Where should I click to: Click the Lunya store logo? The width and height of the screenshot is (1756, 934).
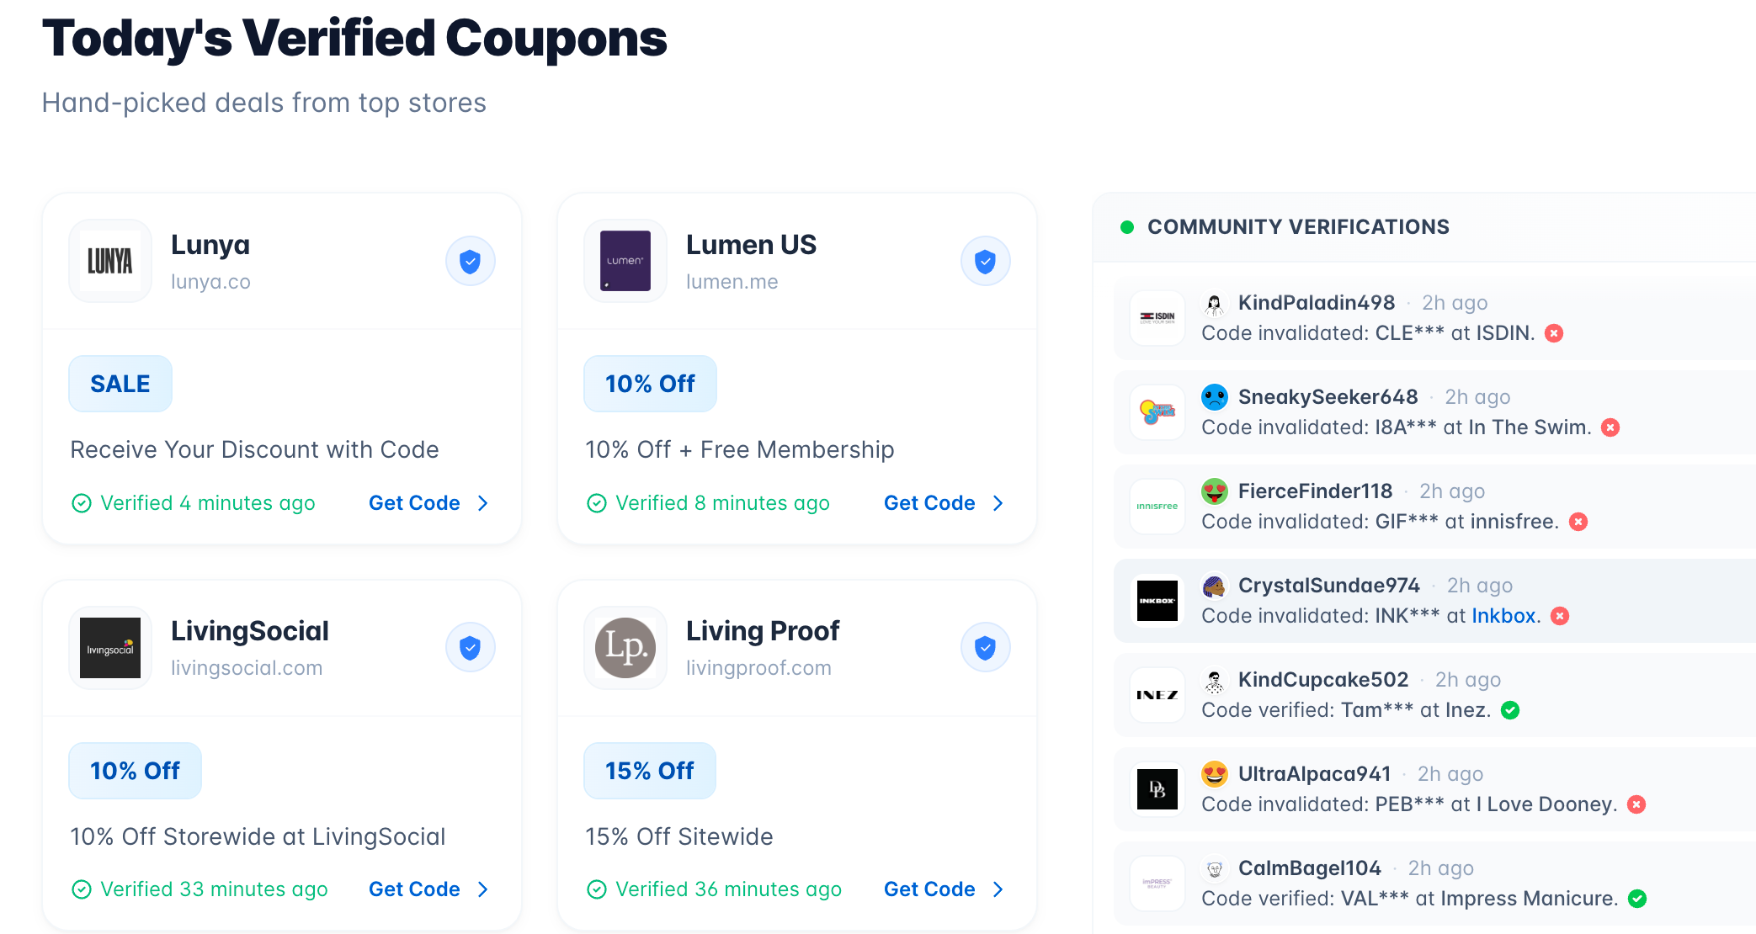click(x=110, y=261)
